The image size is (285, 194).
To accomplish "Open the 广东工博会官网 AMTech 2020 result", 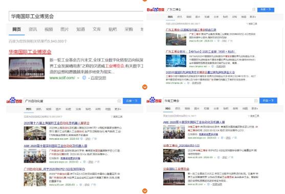I will [201, 52].
